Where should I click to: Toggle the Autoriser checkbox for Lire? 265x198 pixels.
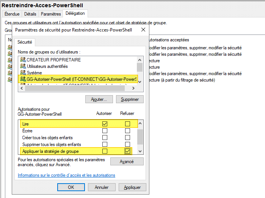point(105,124)
